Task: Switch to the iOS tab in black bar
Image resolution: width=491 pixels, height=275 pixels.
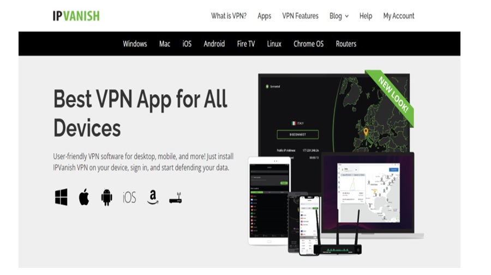Action: 187,44
